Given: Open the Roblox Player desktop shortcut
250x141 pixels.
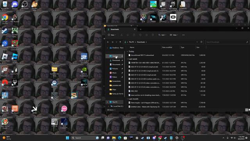Looking at the screenshot, I should click(5, 58).
